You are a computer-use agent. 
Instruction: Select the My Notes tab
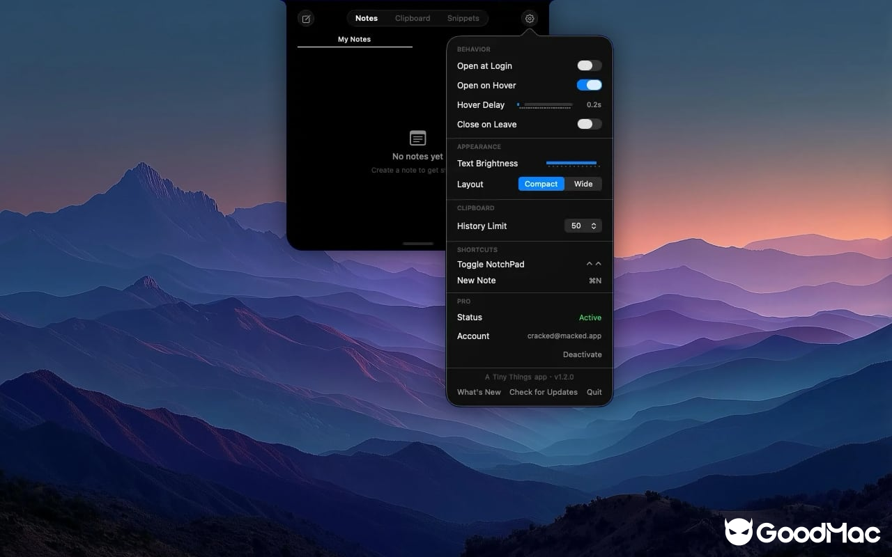click(354, 39)
